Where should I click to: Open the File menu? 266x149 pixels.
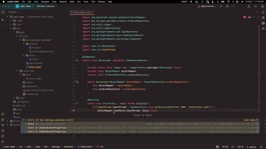[x=23, y=2]
